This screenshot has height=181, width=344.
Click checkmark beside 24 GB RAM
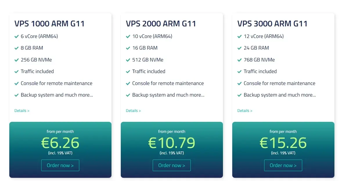(239, 48)
